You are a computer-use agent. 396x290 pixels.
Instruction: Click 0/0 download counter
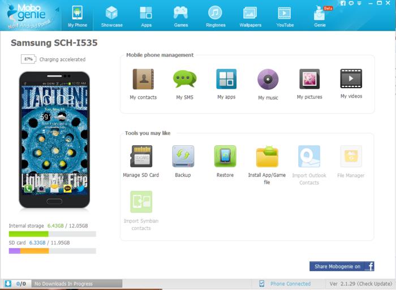(21, 284)
